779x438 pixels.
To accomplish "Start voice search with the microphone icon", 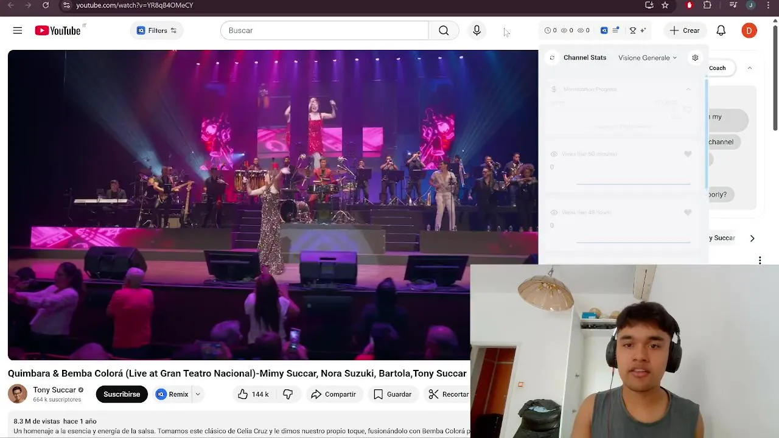I will (477, 30).
